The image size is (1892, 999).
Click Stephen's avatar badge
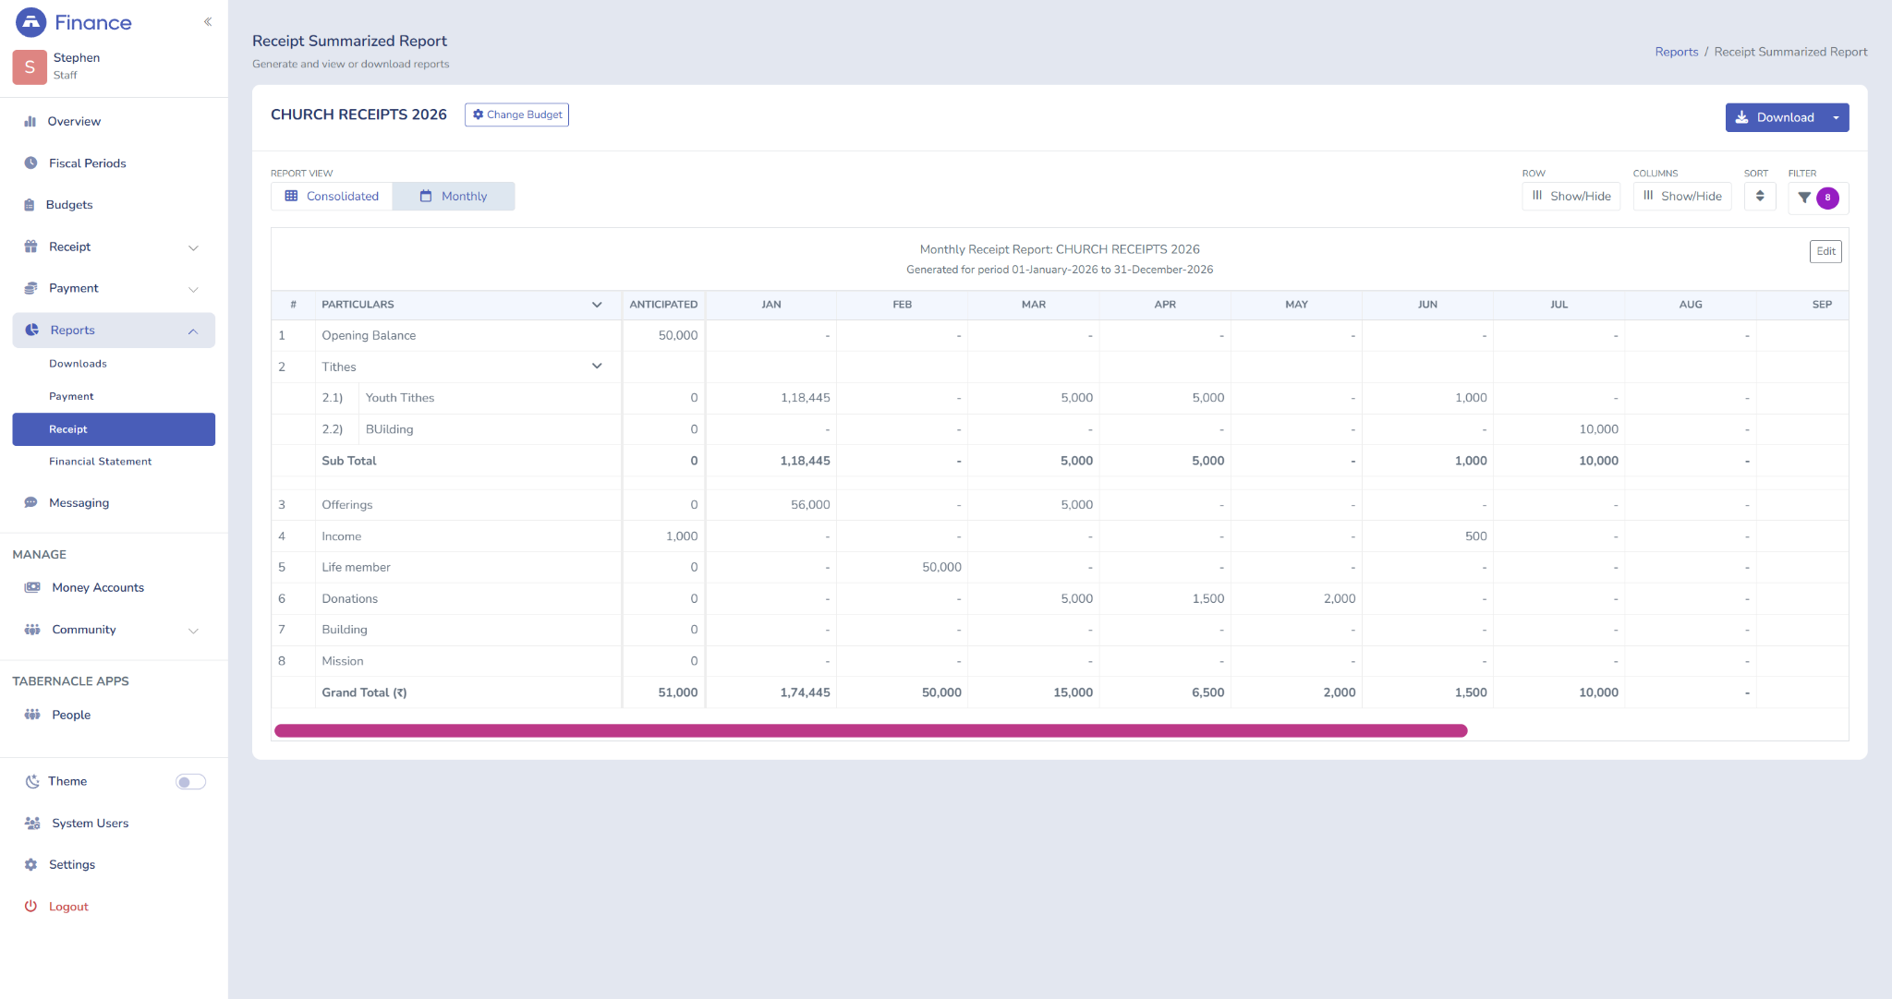(30, 66)
